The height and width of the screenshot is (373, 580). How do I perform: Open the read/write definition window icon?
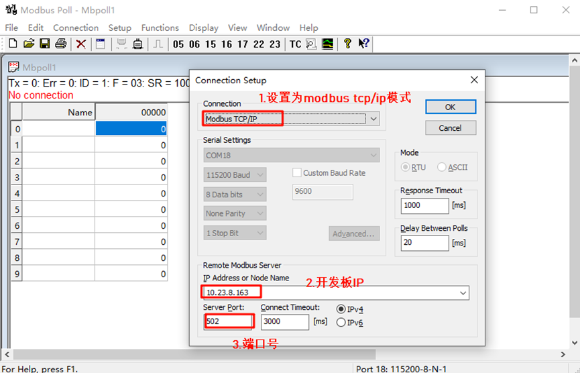(101, 44)
